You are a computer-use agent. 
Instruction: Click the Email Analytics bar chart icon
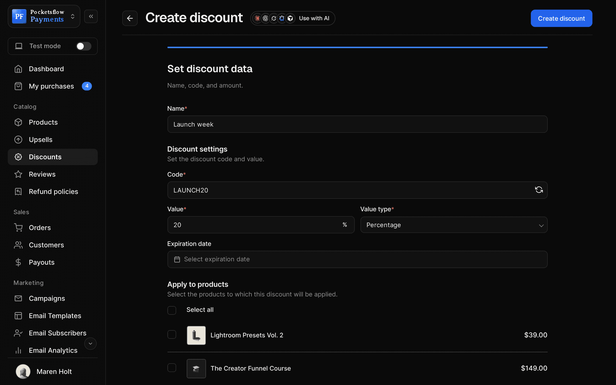tap(18, 350)
